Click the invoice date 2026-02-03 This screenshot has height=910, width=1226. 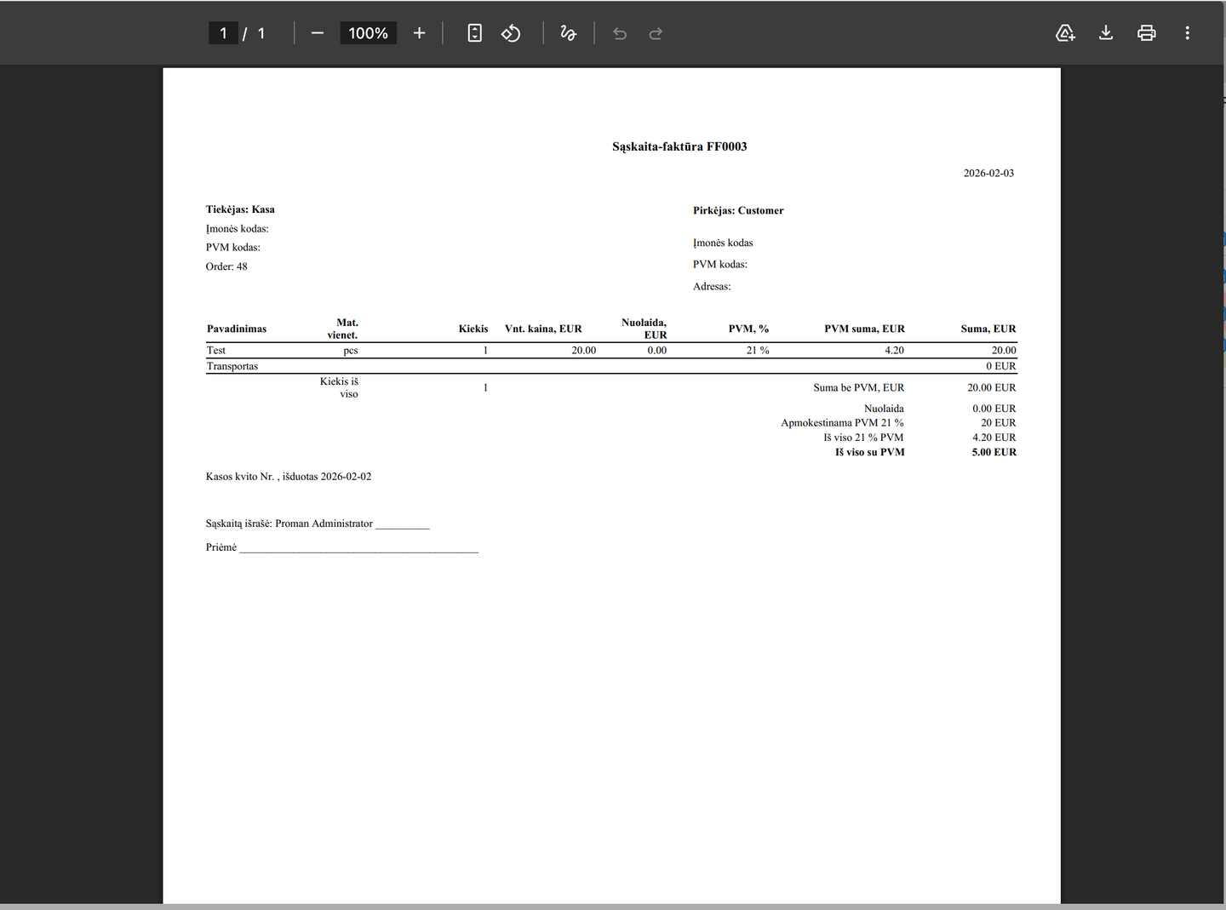click(988, 173)
